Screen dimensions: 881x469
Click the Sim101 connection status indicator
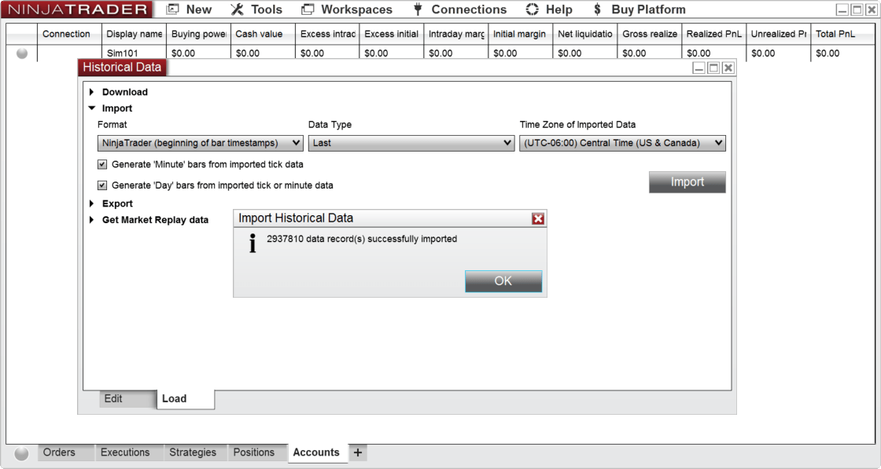[22, 53]
